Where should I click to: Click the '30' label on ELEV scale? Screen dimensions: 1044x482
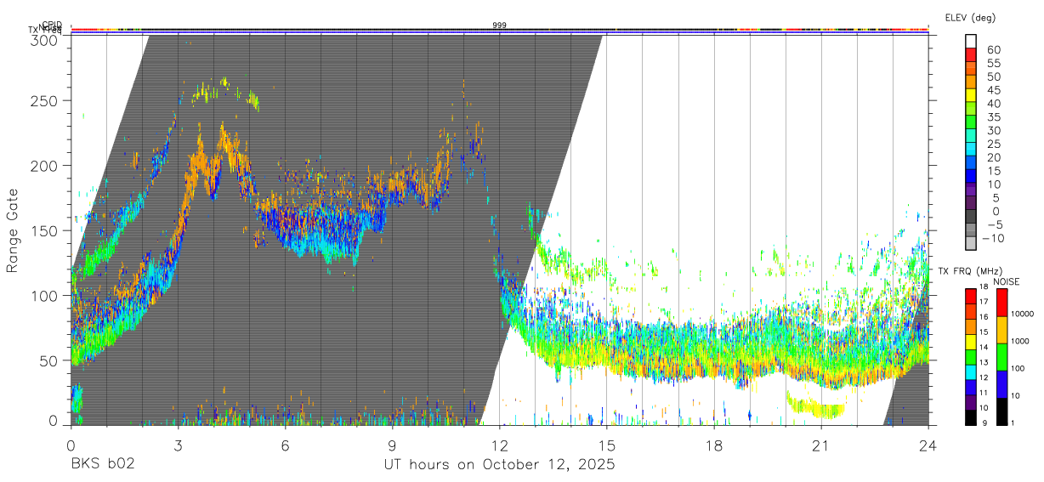pos(994,130)
